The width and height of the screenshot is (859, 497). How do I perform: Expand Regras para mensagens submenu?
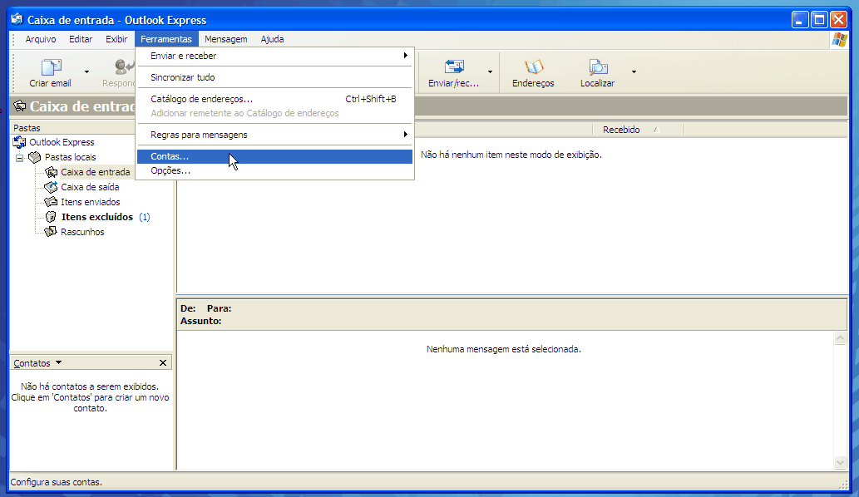point(274,135)
